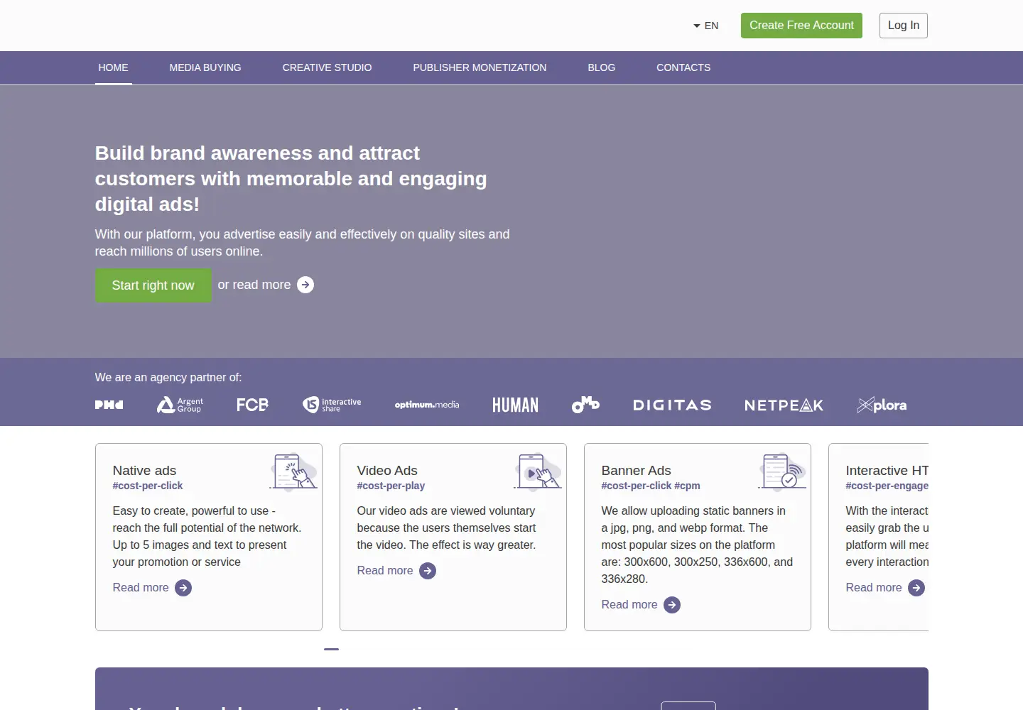
Task: Go to the HOME tab
Action: (114, 67)
